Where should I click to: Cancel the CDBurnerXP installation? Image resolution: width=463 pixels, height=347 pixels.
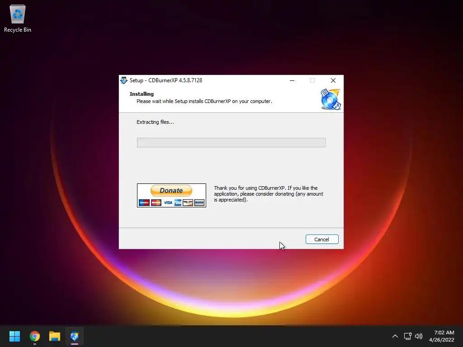click(x=322, y=239)
